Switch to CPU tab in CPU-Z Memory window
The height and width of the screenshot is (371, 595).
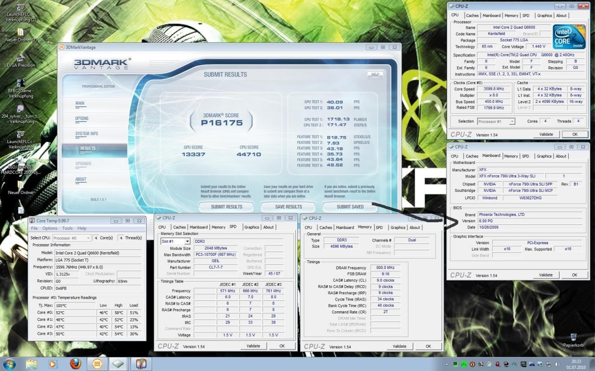pos(308,228)
